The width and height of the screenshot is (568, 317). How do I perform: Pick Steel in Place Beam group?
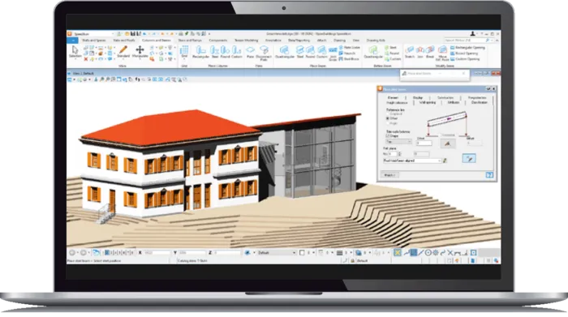300,51
